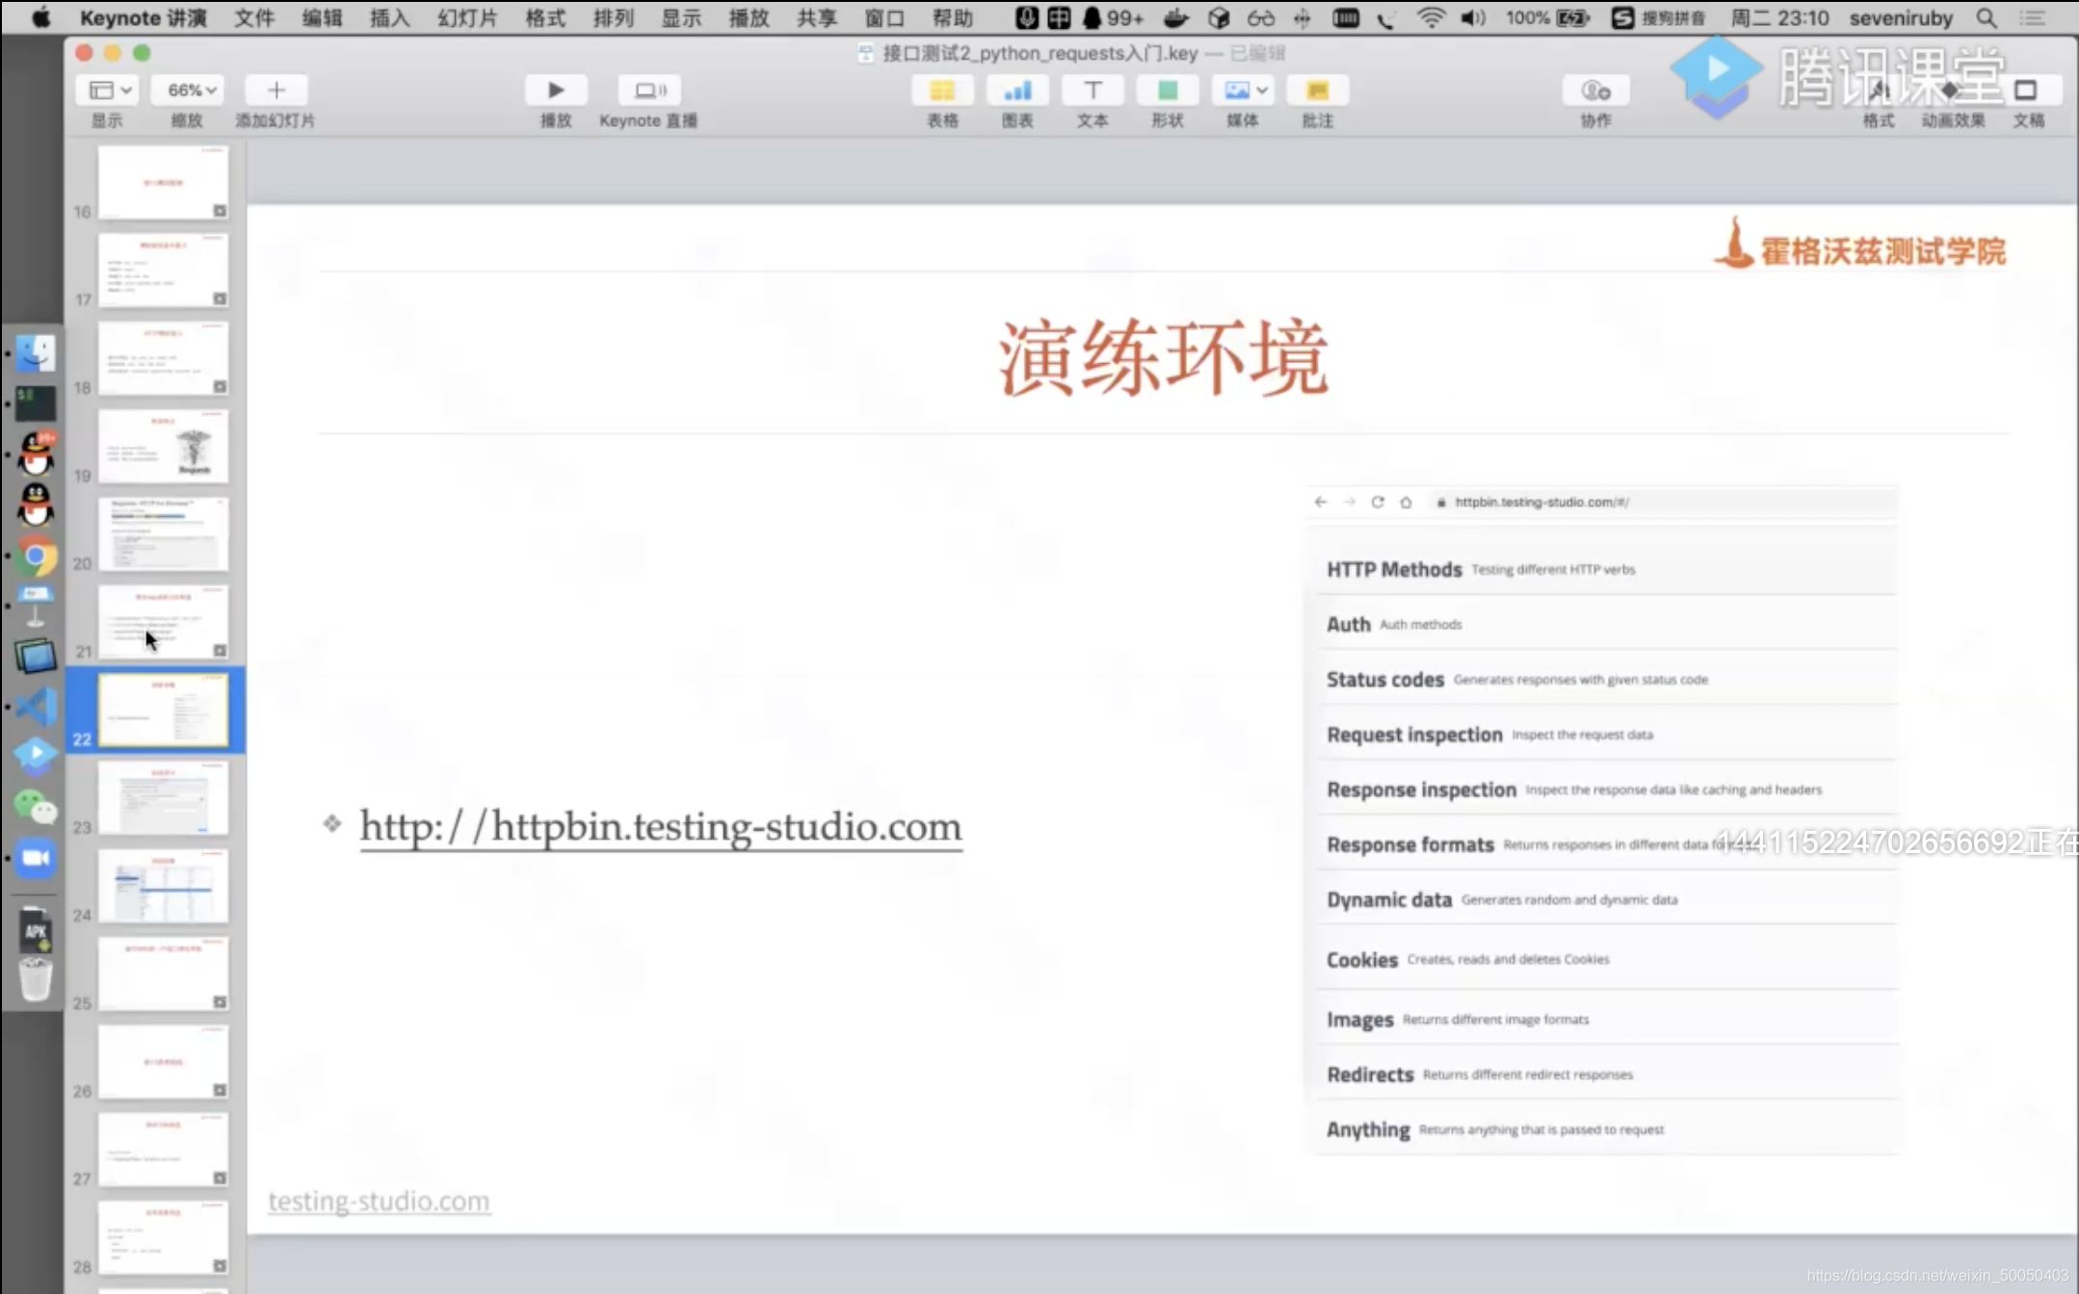This screenshot has height=1294, width=2079.
Task: Click the testing-studio.com footer link
Action: (x=379, y=1201)
